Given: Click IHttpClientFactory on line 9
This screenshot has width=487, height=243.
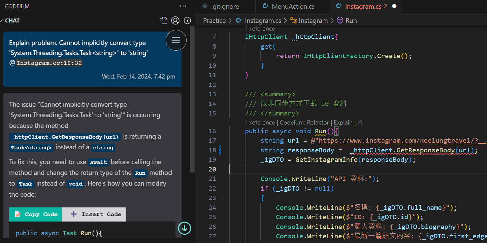Looking at the screenshot, I should pos(338,56).
